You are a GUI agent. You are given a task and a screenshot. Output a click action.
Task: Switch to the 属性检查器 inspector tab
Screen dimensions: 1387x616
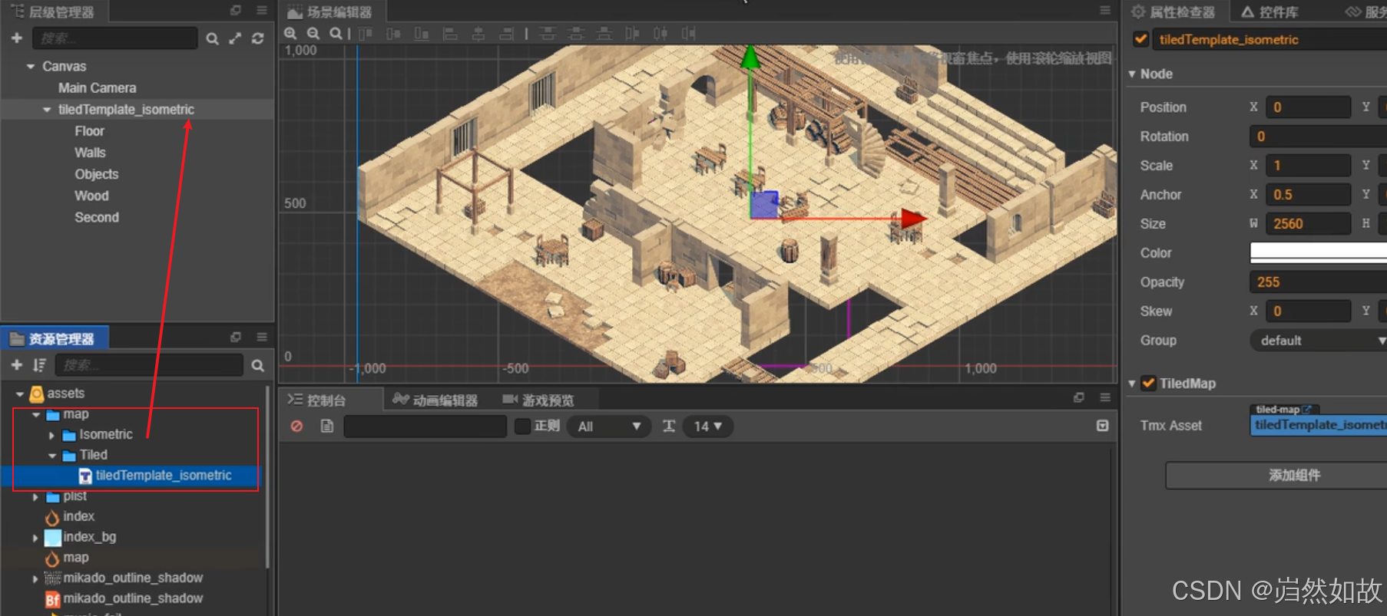[x=1174, y=12]
